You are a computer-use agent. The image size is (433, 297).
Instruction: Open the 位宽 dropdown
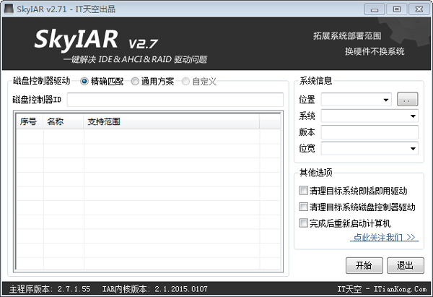click(369, 149)
